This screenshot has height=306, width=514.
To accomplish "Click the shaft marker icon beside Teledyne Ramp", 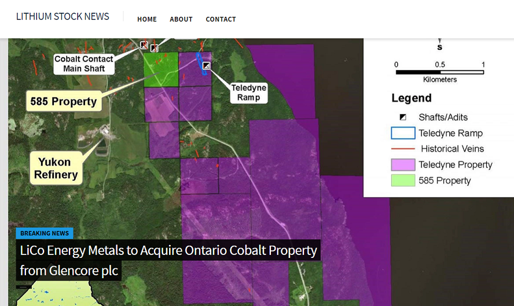I will pyautogui.click(x=206, y=65).
